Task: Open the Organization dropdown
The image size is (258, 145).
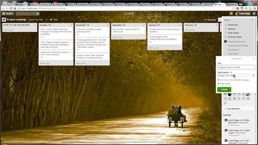Action: (x=236, y=75)
